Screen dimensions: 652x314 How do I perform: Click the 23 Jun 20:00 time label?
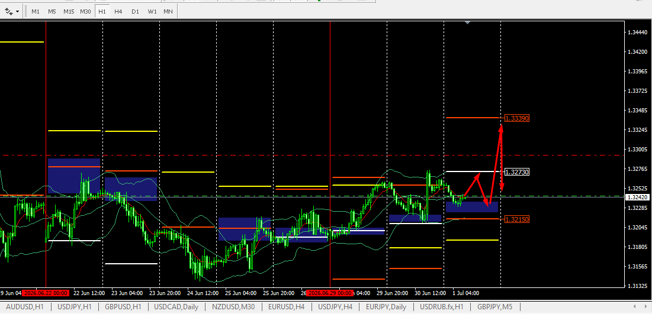click(165, 293)
